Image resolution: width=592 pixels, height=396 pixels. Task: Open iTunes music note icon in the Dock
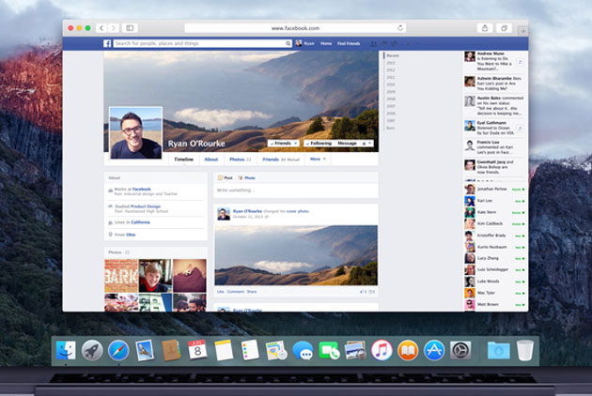click(x=382, y=350)
